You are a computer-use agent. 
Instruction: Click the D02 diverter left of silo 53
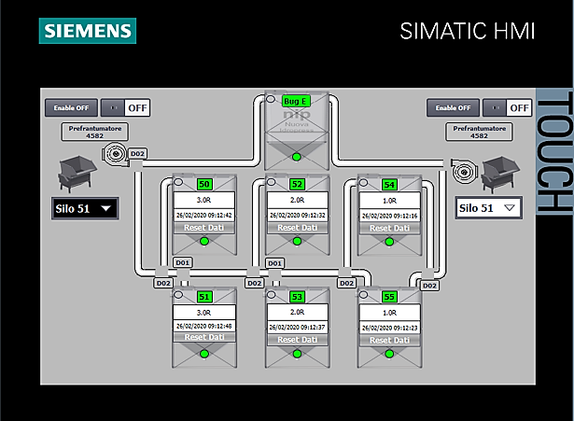pyautogui.click(x=255, y=284)
